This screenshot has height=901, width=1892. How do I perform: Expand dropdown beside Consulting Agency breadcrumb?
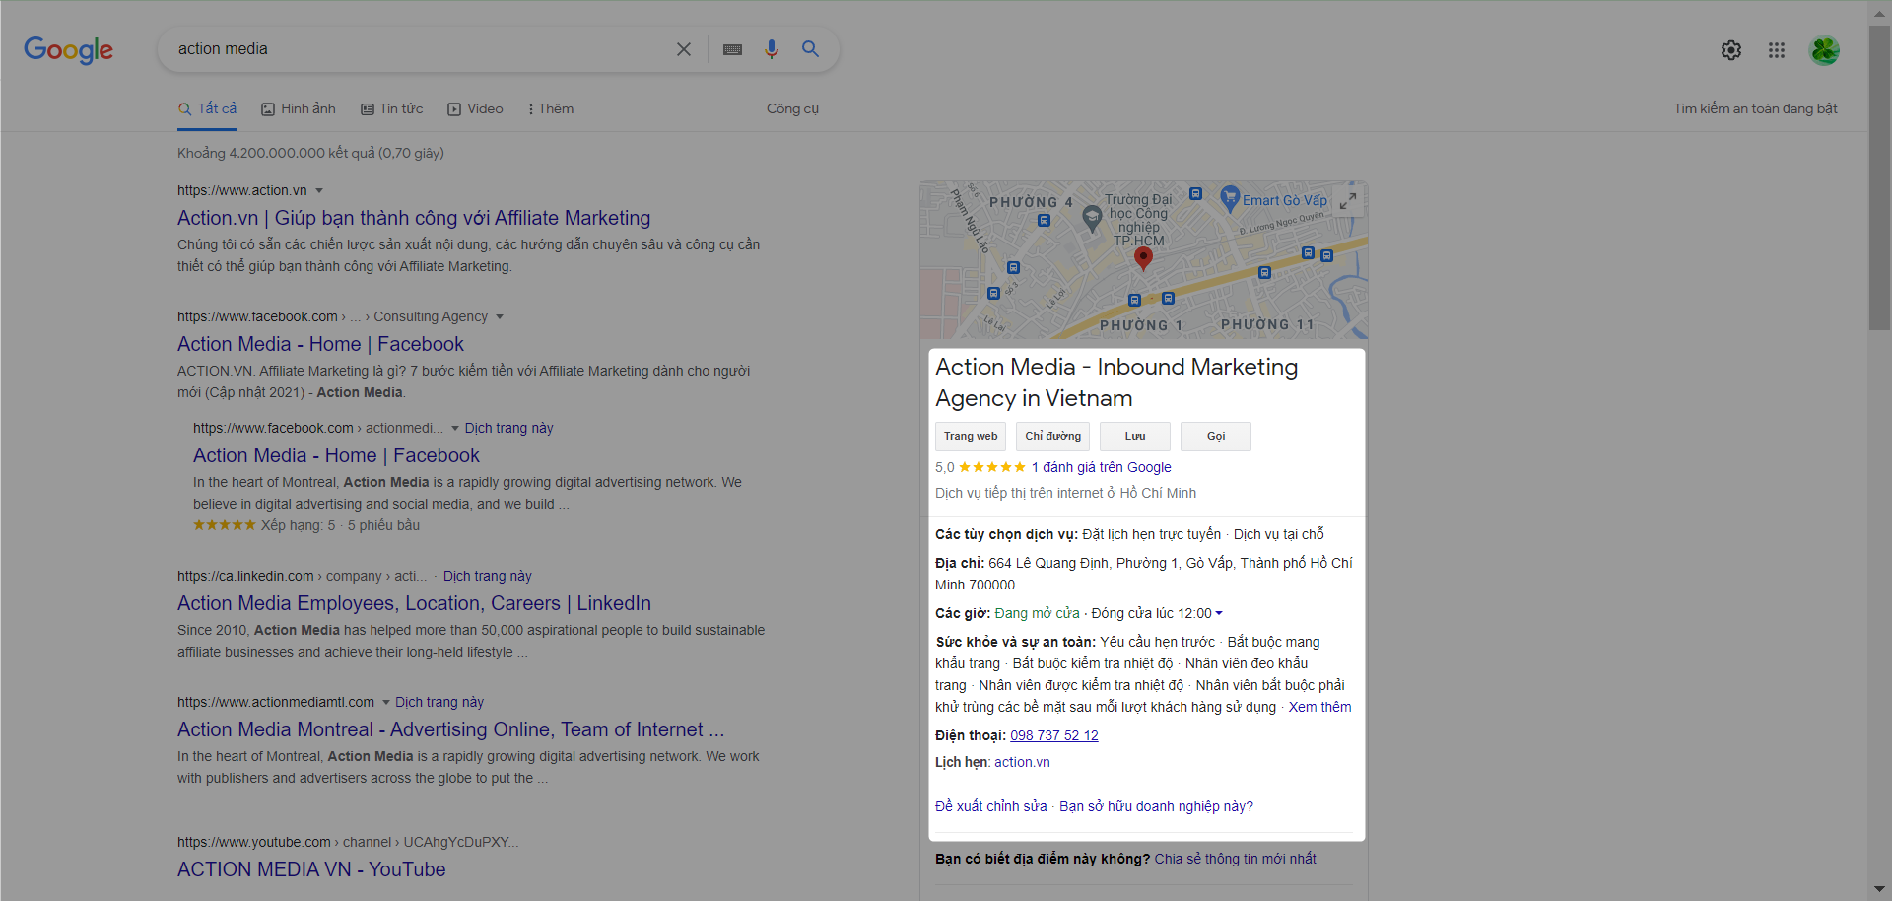click(500, 316)
